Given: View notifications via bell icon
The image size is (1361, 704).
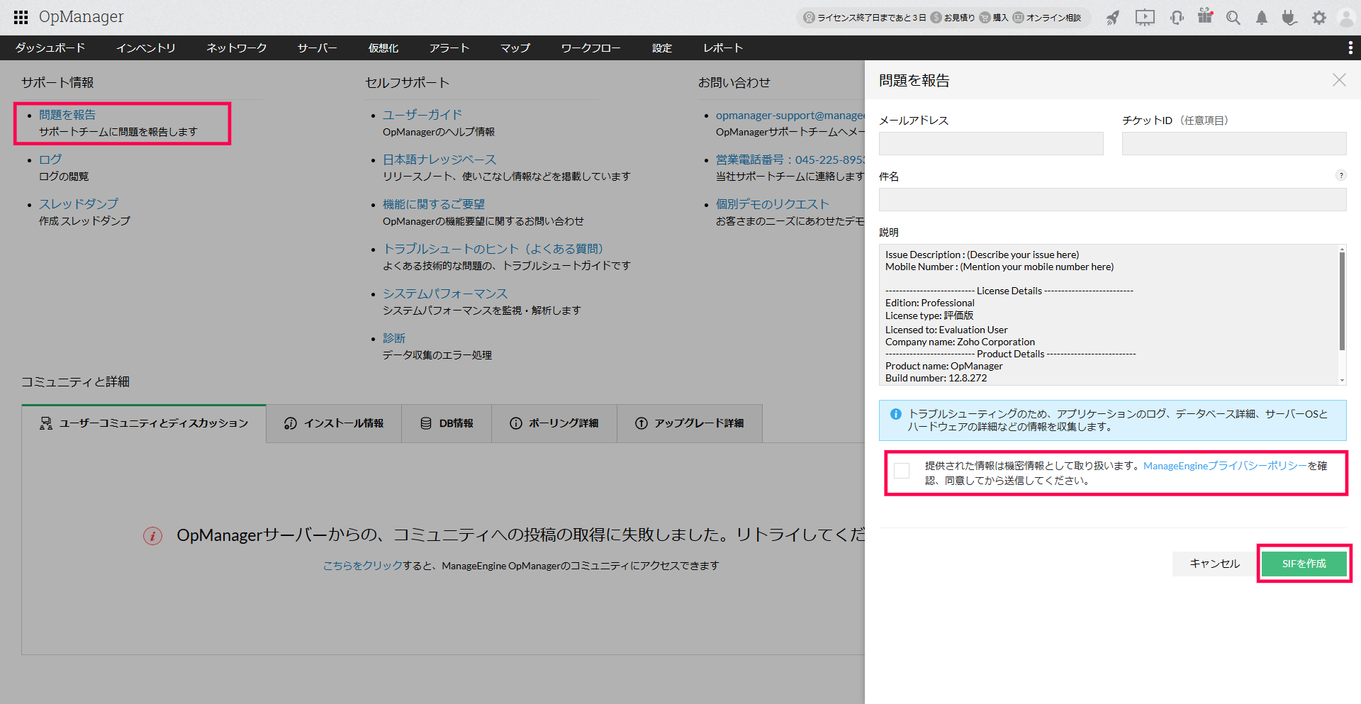Looking at the screenshot, I should click(1261, 16).
